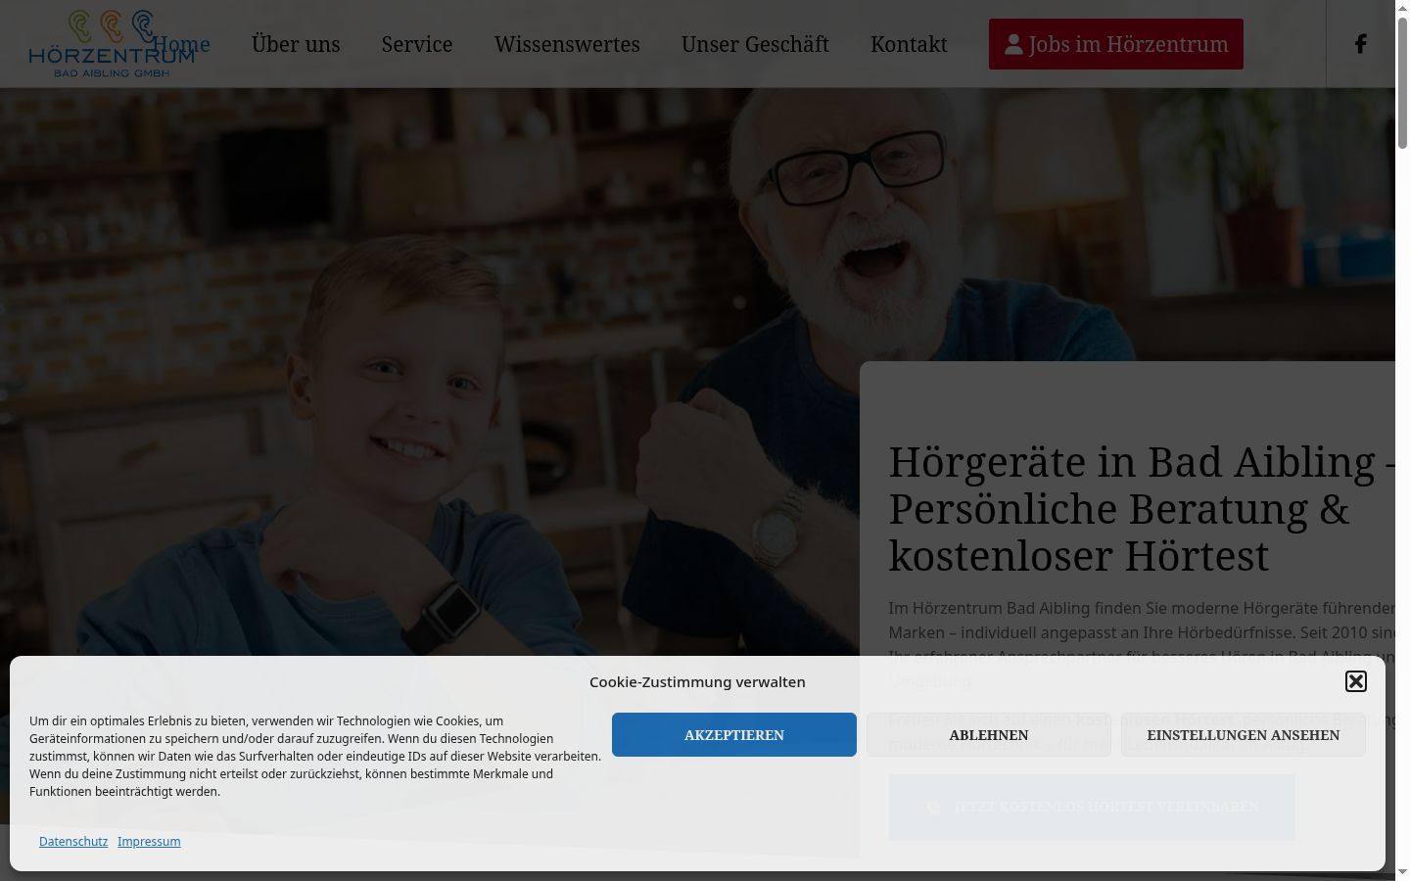Decline cookies with Ablehnen

(989, 735)
